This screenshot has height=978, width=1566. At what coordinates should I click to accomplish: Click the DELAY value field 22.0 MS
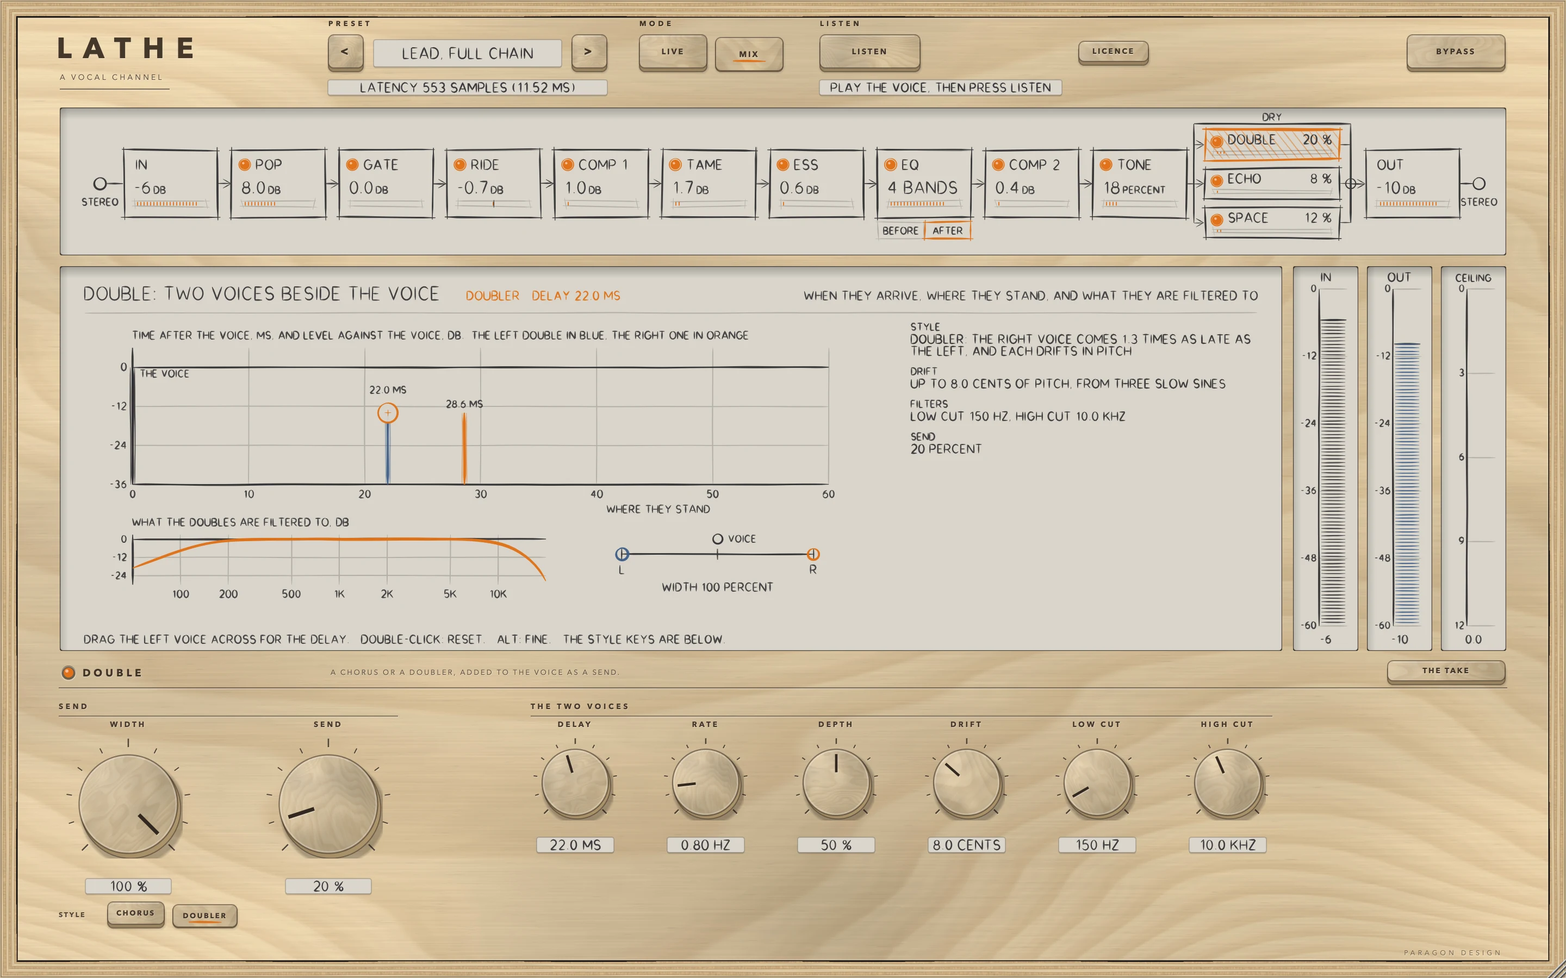[x=575, y=845]
